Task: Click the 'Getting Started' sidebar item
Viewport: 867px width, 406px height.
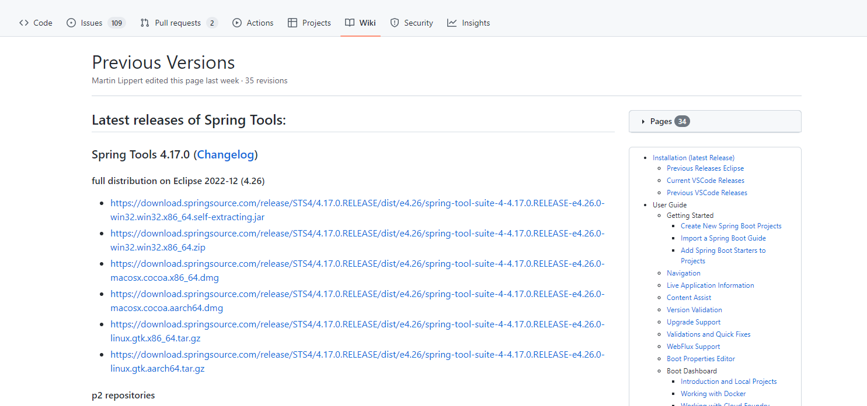Action: click(x=690, y=216)
